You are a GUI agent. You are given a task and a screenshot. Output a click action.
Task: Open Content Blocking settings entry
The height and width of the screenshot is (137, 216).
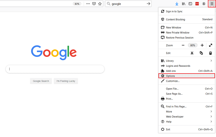[187, 19]
